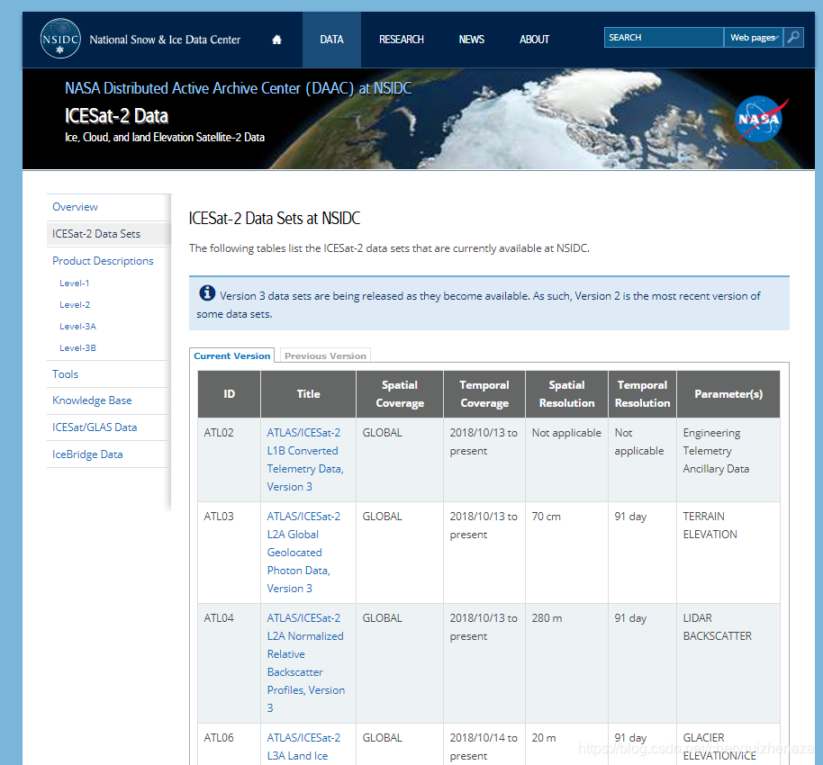
Task: Click the ID column header
Action: point(230,394)
